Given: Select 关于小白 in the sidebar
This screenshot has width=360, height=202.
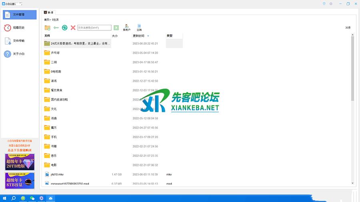Looking at the screenshot, I should pyautogui.click(x=20, y=54).
